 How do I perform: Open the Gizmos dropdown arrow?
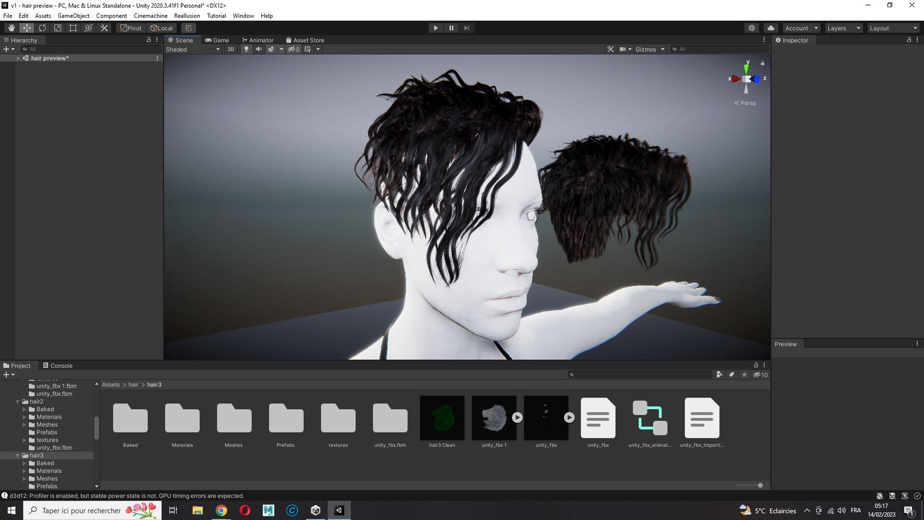click(x=663, y=49)
